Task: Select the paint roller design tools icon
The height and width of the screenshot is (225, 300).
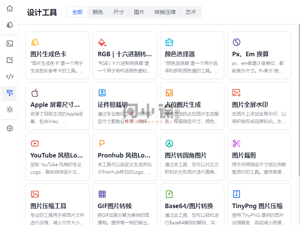Action: [10, 93]
